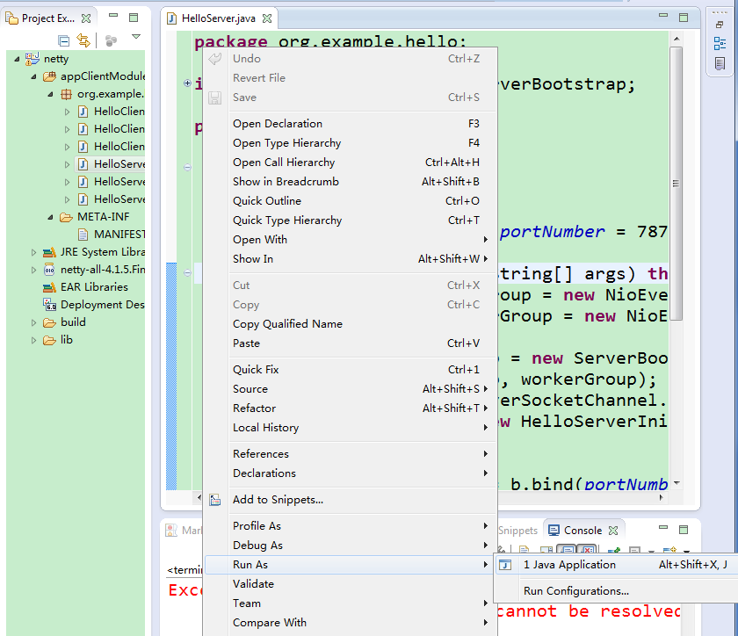Viewport: 738px width, 636px height.
Task: Run as 1 Java Application
Action: [x=616, y=565]
